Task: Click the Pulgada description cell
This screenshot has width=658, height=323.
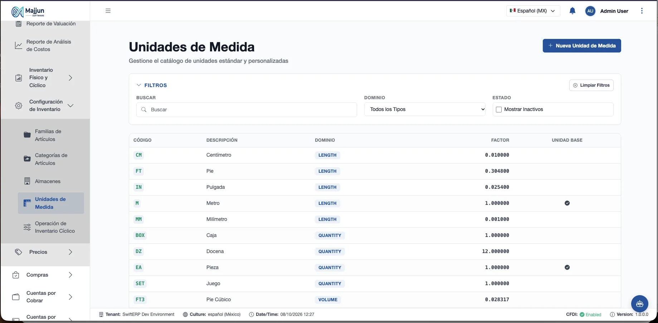Action: 215,187
